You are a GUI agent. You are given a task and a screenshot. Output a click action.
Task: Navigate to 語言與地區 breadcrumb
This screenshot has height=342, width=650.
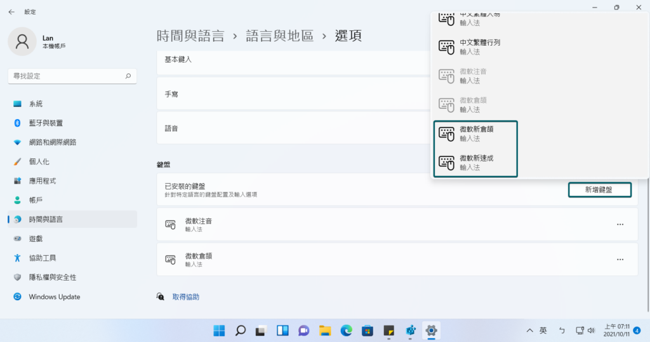[x=279, y=36]
